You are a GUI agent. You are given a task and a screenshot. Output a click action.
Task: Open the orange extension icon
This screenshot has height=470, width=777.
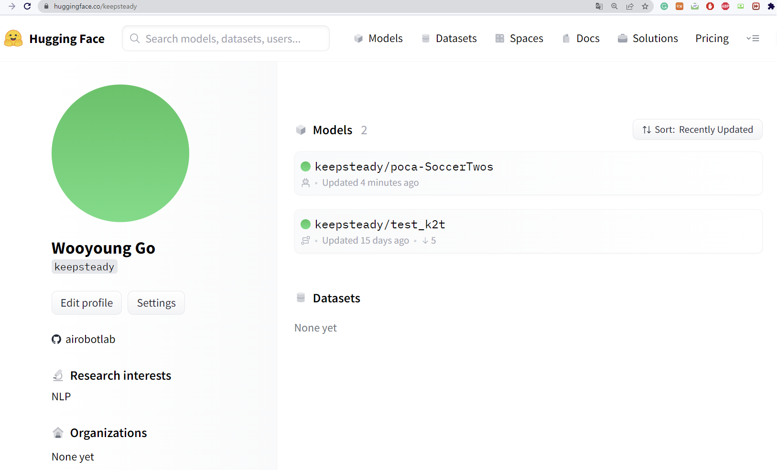[680, 6]
